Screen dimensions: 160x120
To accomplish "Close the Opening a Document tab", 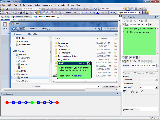I will pos(58,17).
